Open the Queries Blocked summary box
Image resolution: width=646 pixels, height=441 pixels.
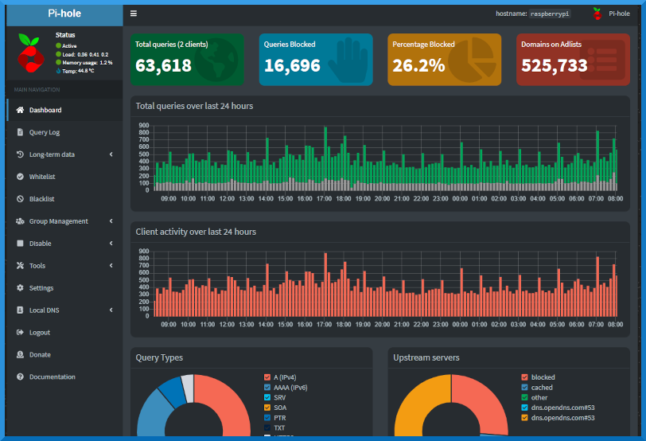pos(316,60)
